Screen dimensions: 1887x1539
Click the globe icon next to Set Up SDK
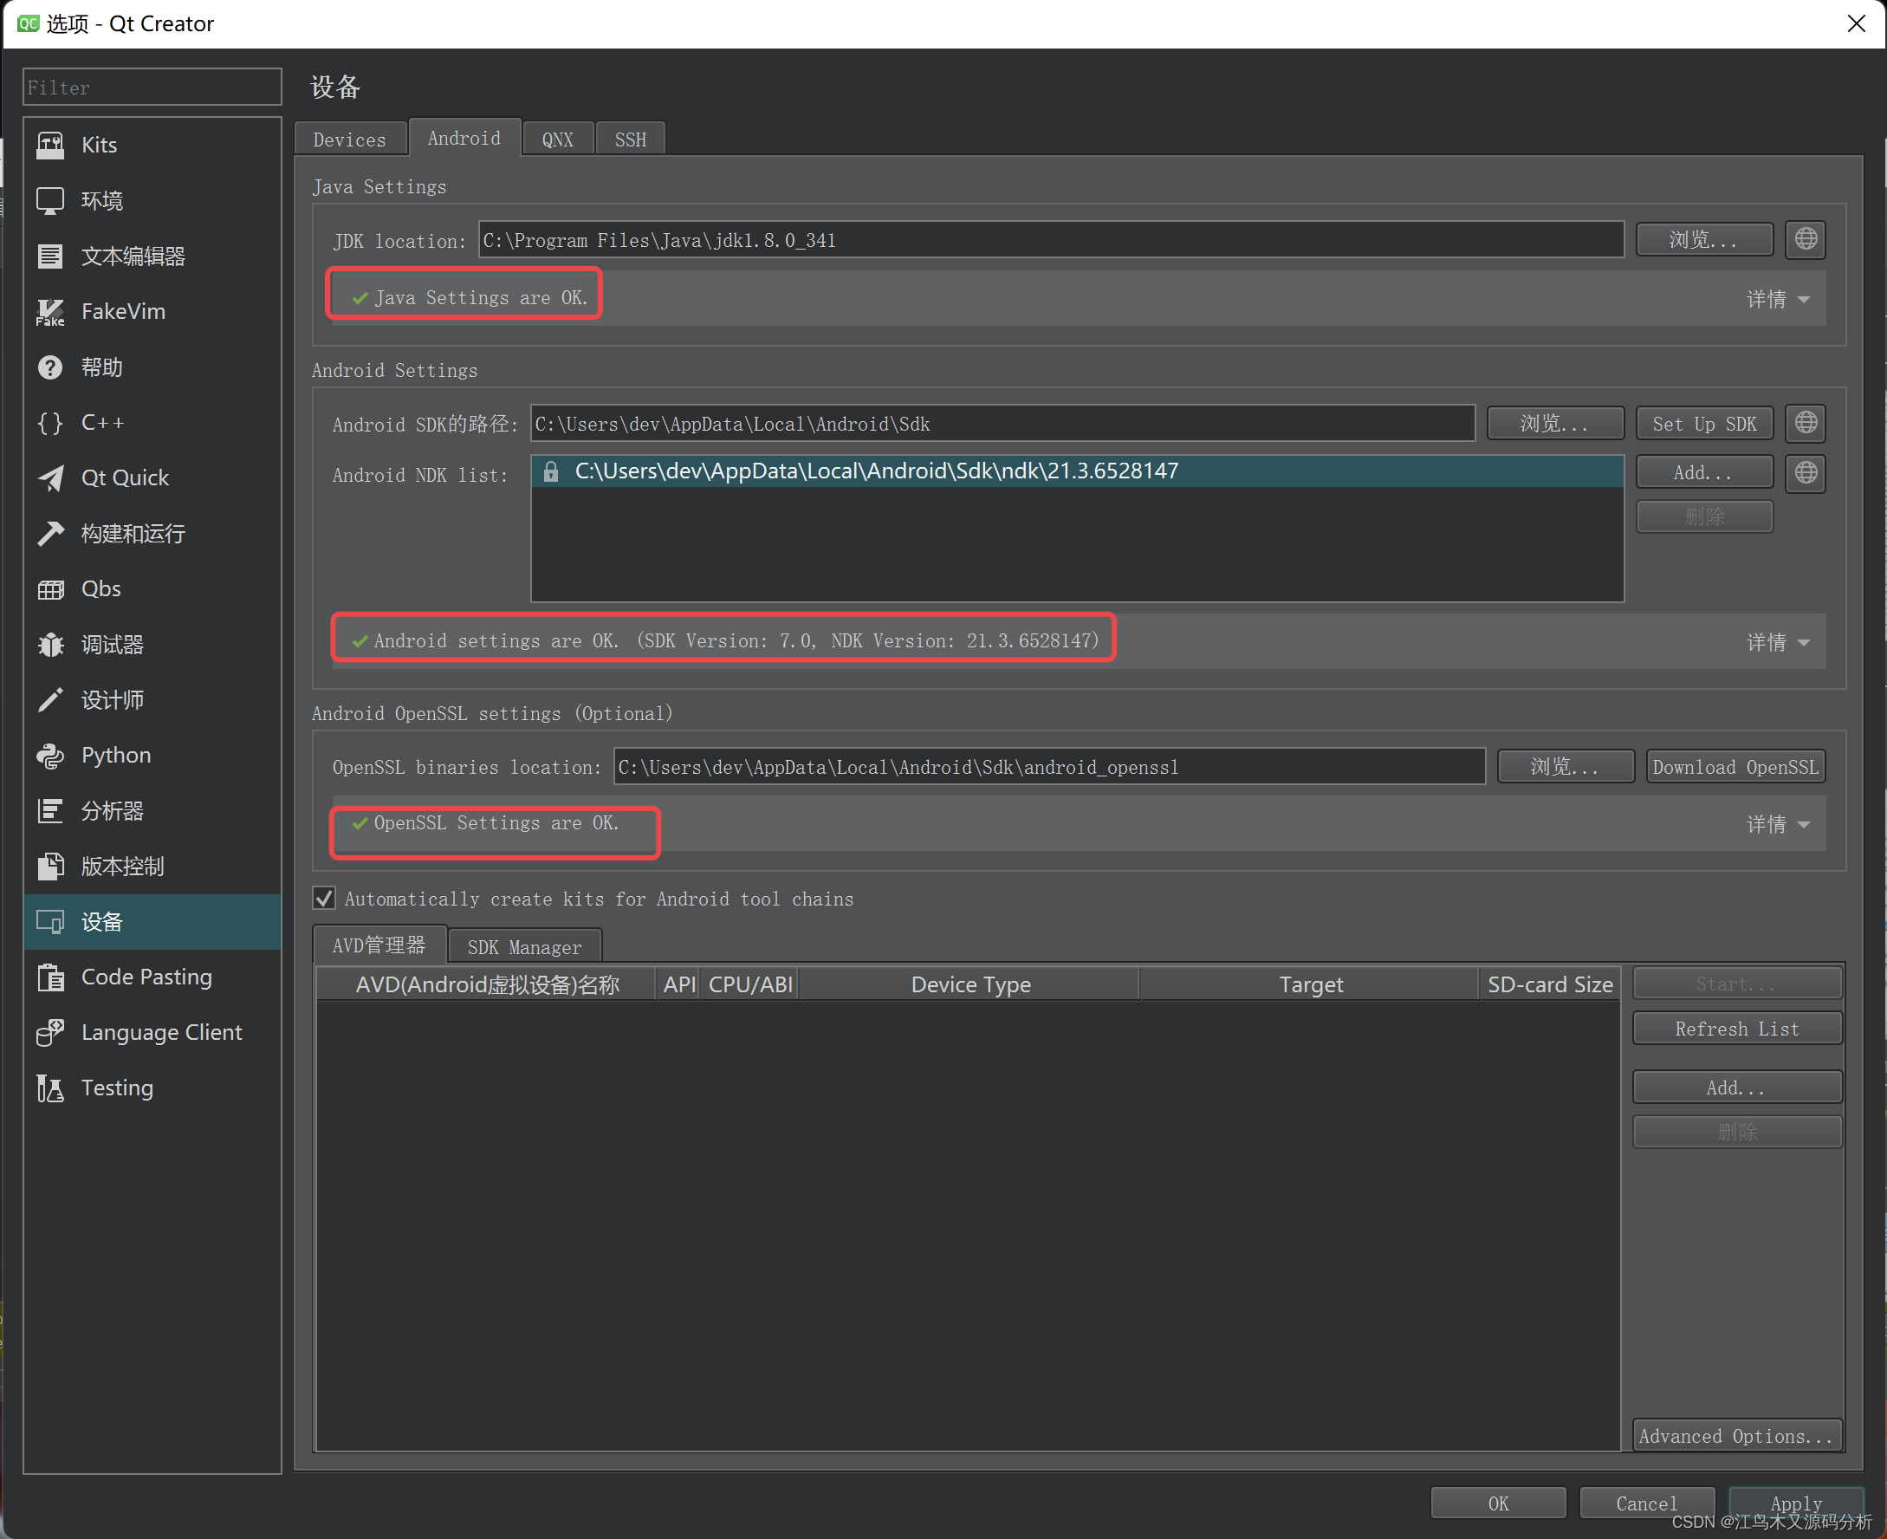click(1806, 424)
